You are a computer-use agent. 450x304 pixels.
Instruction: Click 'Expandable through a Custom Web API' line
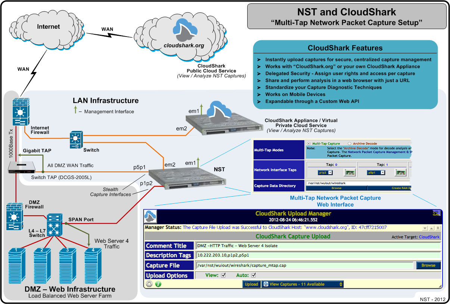coord(312,101)
